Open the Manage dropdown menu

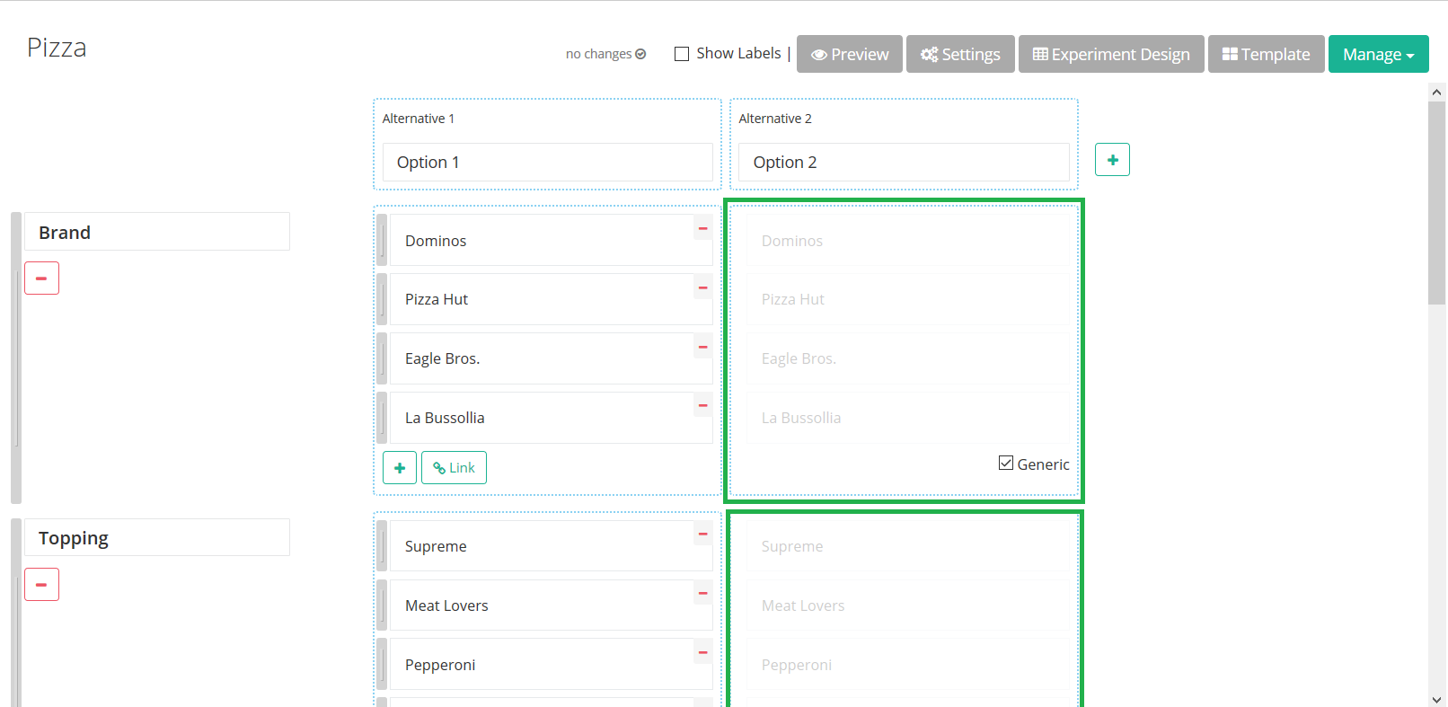click(1378, 55)
